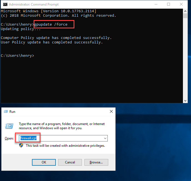Click the empty C:\Users\henry> prompt line
The width and height of the screenshot is (191, 181).
(x=17, y=56)
